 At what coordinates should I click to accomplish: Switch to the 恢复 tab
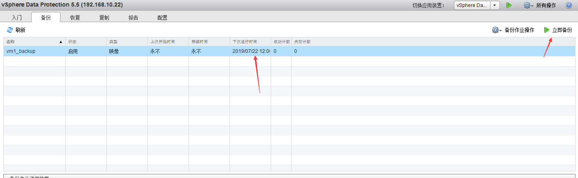(x=75, y=18)
